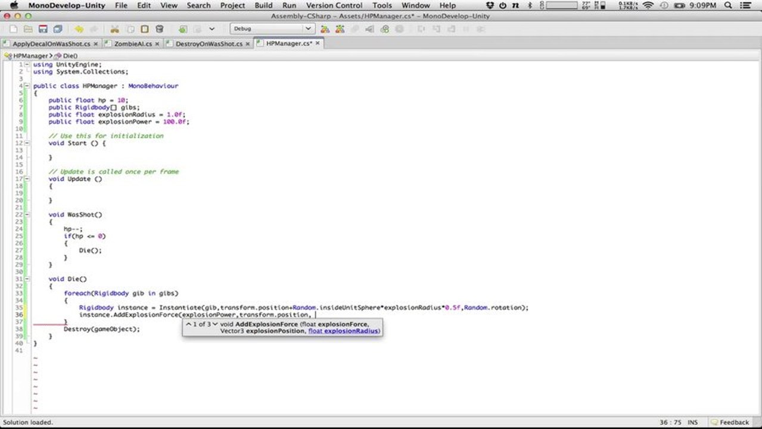
Task: Click the 9:09PM menu bar clock
Action: click(702, 5)
